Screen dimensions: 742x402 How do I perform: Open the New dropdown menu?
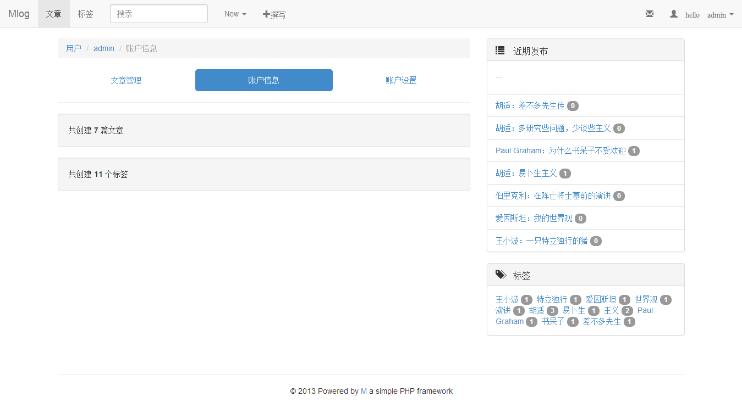(235, 14)
